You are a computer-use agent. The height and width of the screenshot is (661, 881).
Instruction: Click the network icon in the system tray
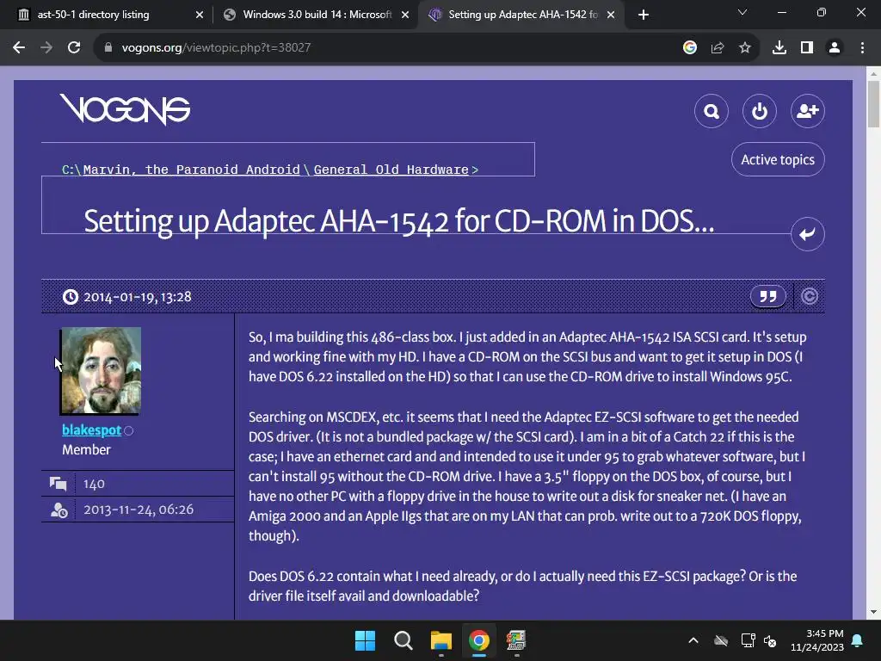(748, 640)
